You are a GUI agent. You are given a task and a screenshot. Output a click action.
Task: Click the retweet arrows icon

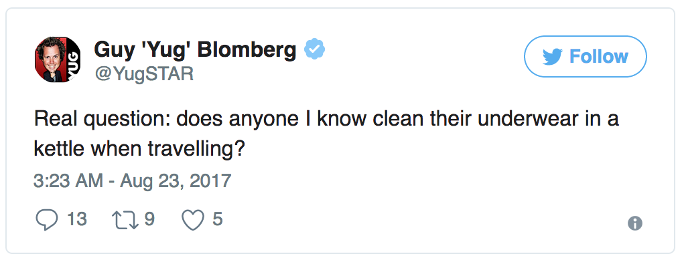[x=125, y=220]
